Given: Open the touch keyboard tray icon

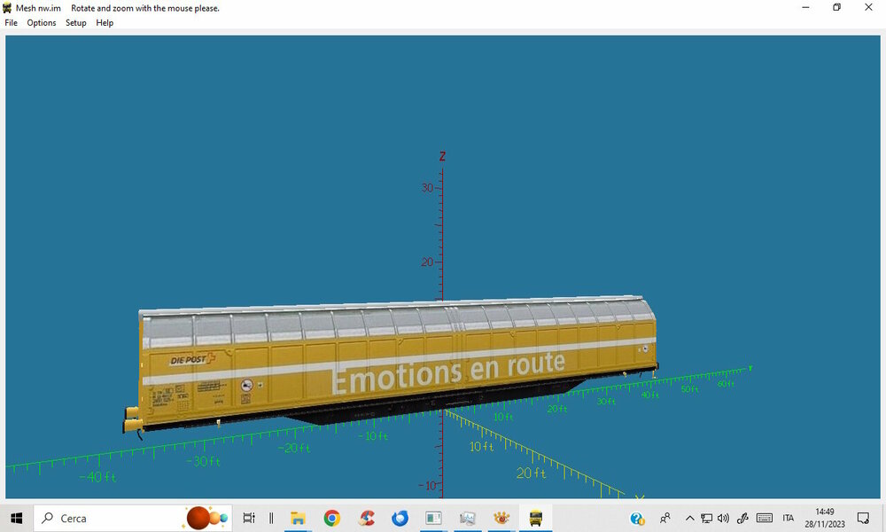Looking at the screenshot, I should (x=764, y=518).
